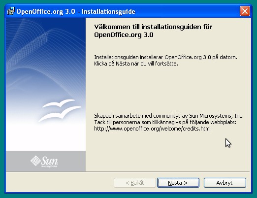Click the Klicka på Nästa instruction line

tap(136, 64)
